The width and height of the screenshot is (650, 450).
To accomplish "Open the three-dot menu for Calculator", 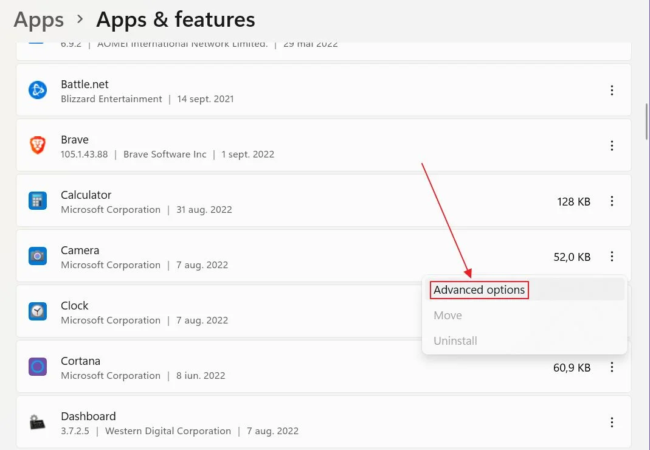I will 612,201.
